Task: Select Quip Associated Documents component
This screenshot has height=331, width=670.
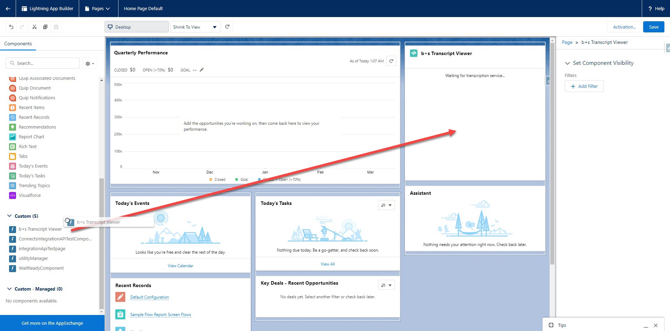Action: tap(47, 78)
